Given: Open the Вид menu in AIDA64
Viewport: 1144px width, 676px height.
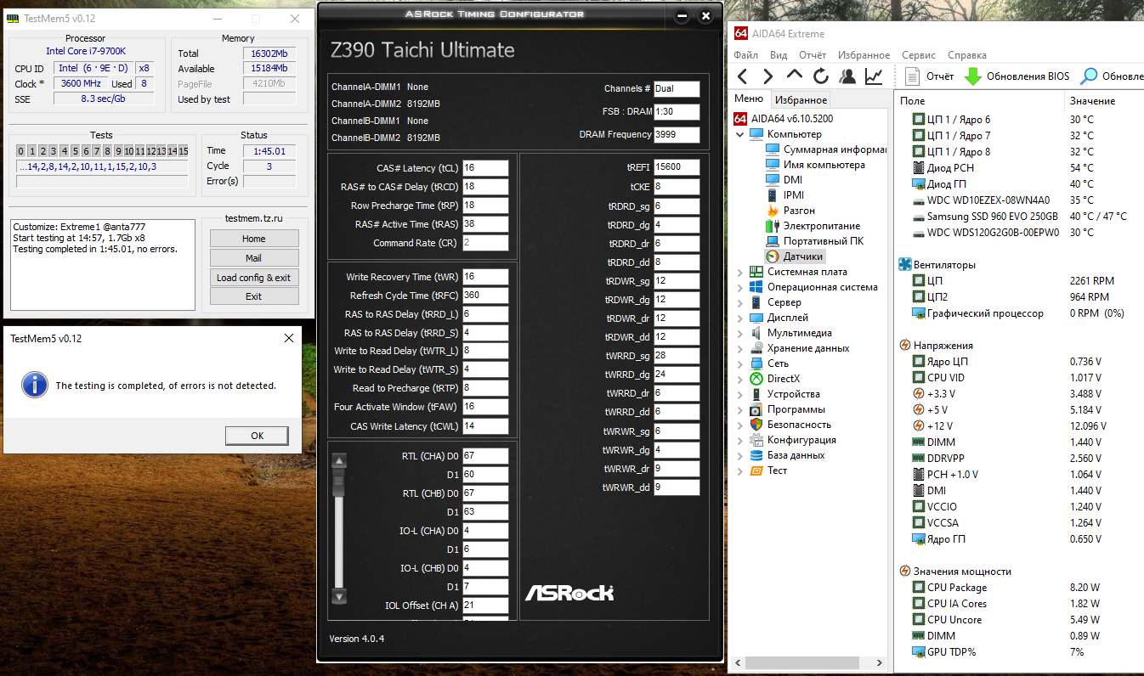Looking at the screenshot, I should pos(779,55).
